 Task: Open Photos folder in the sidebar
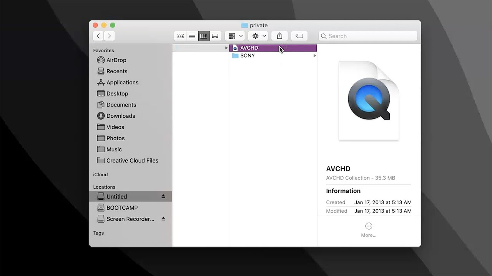coord(131,138)
